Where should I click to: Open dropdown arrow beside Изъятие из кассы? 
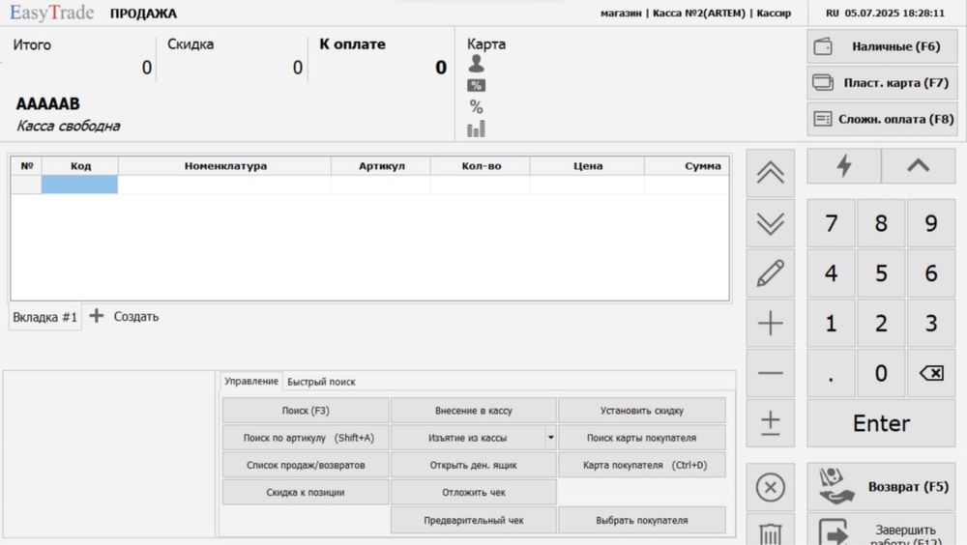(550, 438)
